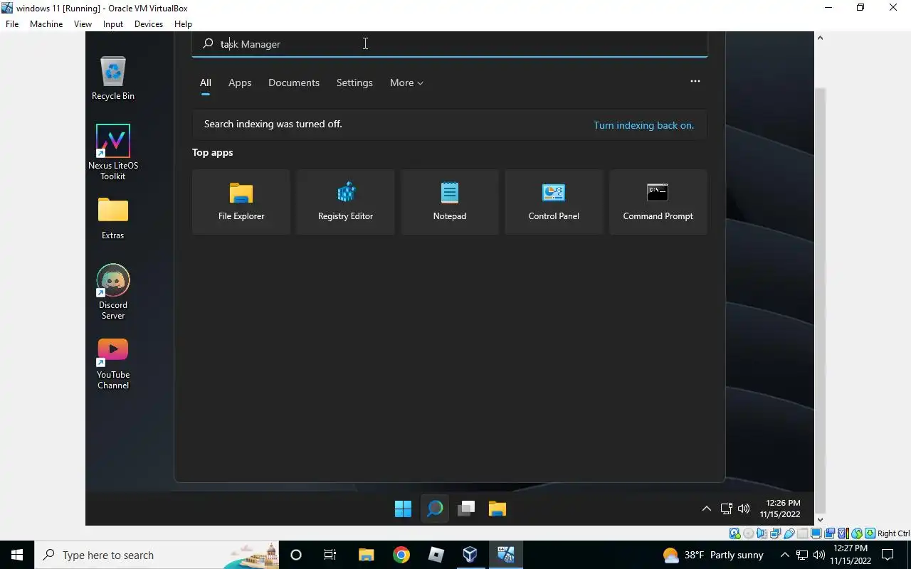This screenshot has width=911, height=569.
Task: Open Notepad from Top apps
Action: pos(450,202)
